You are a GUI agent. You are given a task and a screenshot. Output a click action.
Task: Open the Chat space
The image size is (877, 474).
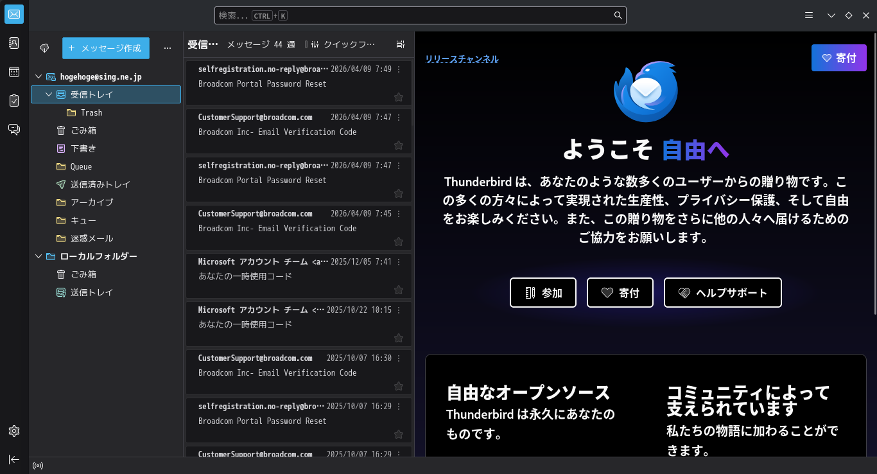click(14, 129)
